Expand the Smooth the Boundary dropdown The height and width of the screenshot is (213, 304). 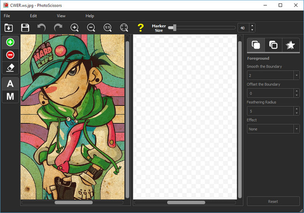296,75
